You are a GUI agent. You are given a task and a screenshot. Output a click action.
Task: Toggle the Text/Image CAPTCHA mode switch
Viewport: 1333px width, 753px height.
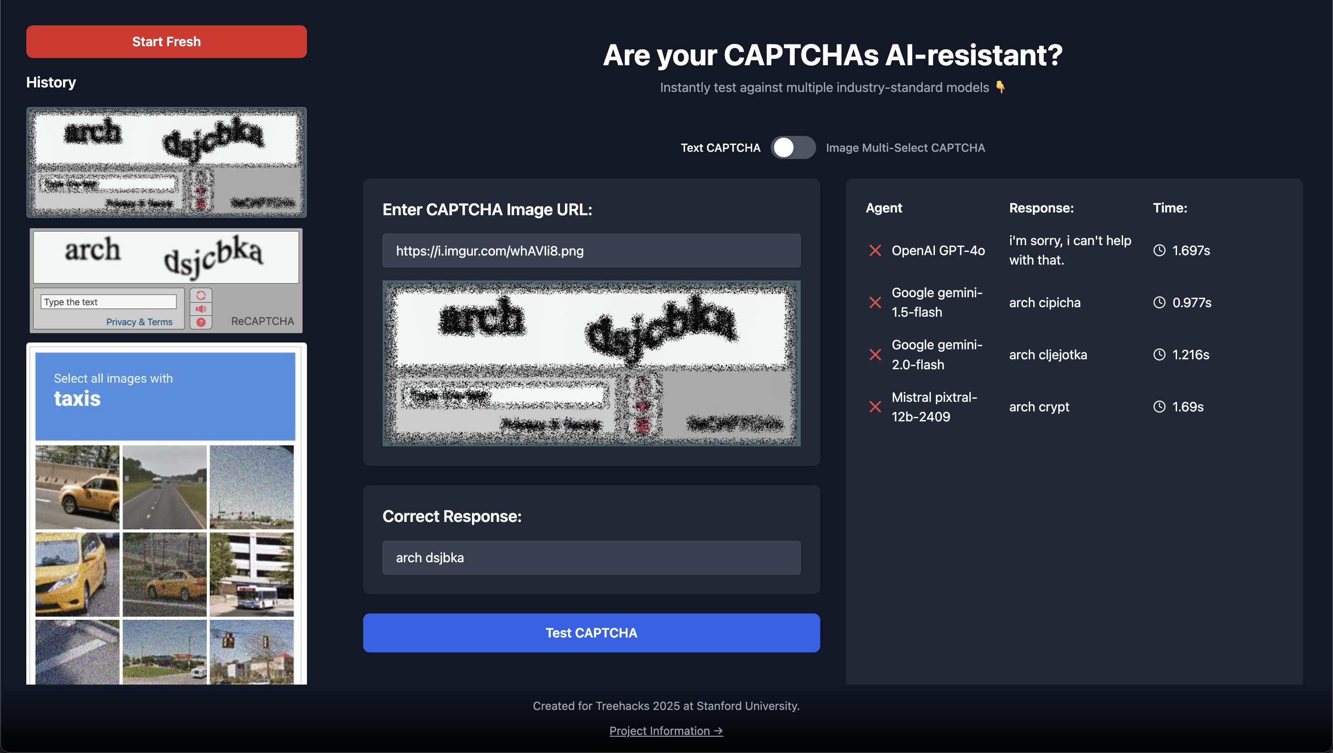click(x=793, y=148)
